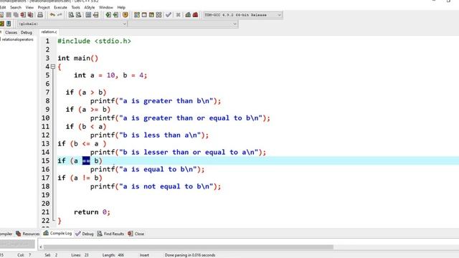Start debugging with the checkmark icon
This screenshot has width=459, height=258.
(169, 15)
